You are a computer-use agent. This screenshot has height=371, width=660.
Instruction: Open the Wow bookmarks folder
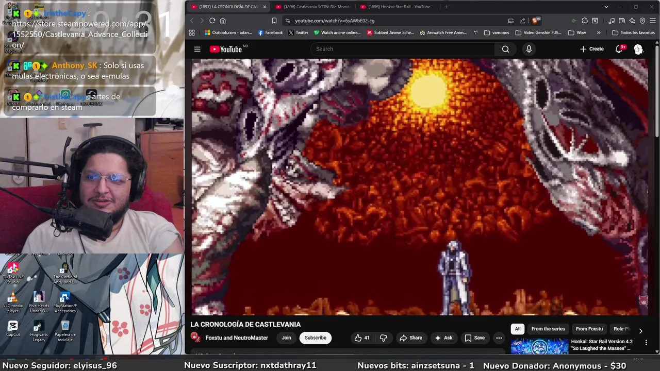tap(577, 32)
